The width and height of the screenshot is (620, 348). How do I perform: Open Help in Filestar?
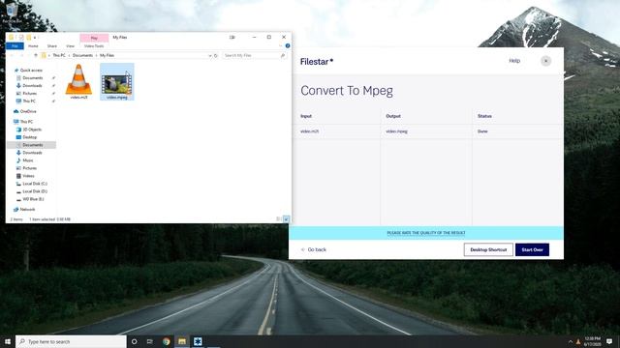point(514,61)
